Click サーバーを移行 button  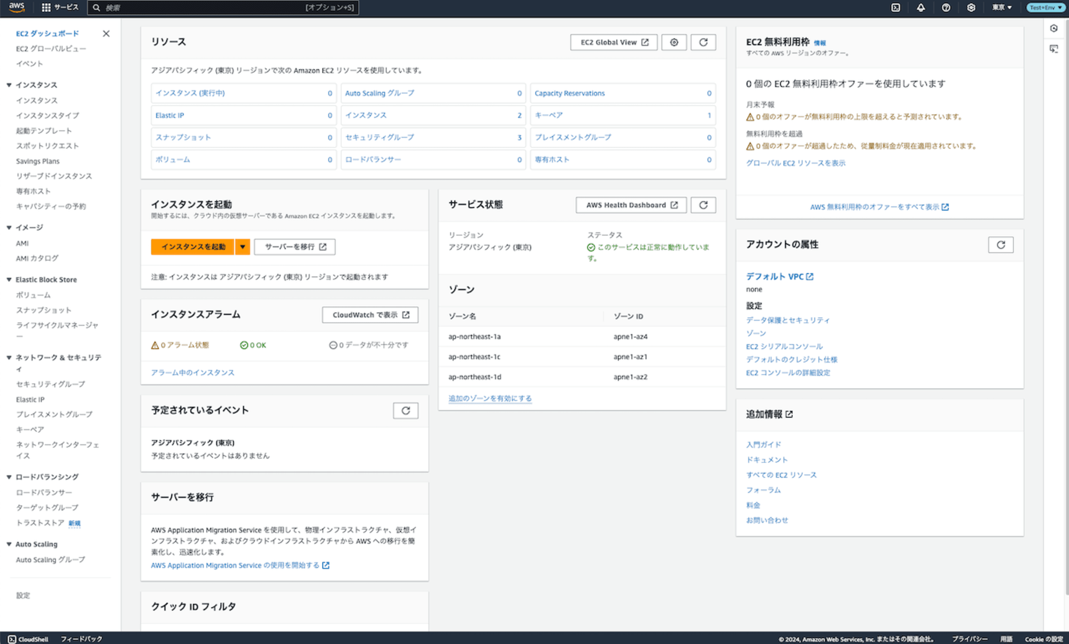(x=295, y=247)
